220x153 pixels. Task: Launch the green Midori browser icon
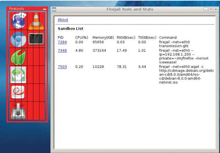pyautogui.click(x=18, y=57)
